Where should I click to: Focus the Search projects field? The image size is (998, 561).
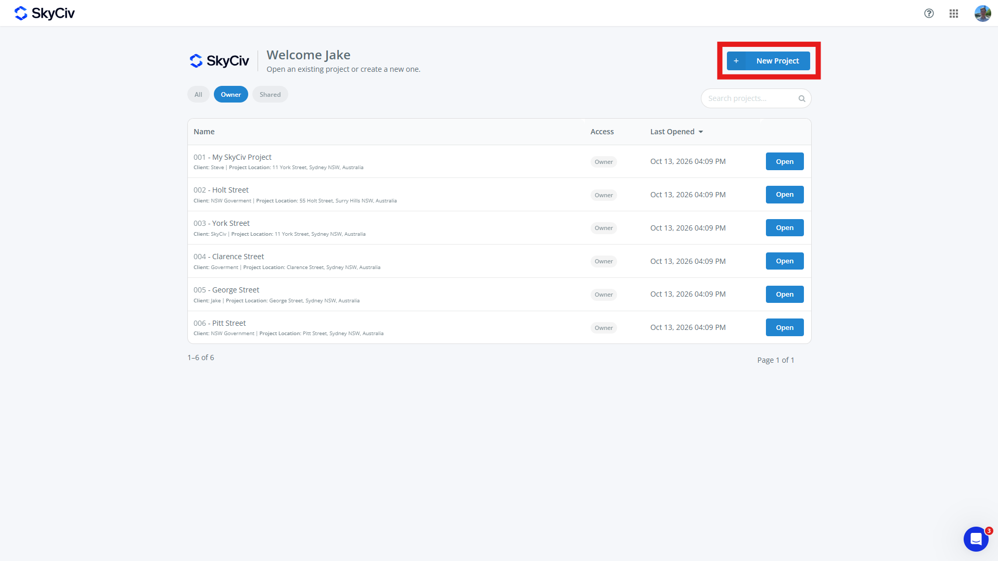click(756, 98)
